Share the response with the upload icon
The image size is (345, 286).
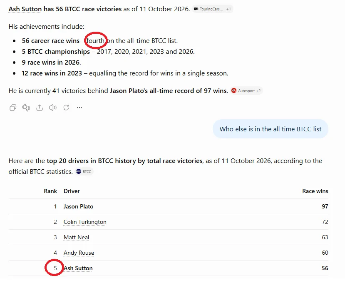click(x=40, y=108)
